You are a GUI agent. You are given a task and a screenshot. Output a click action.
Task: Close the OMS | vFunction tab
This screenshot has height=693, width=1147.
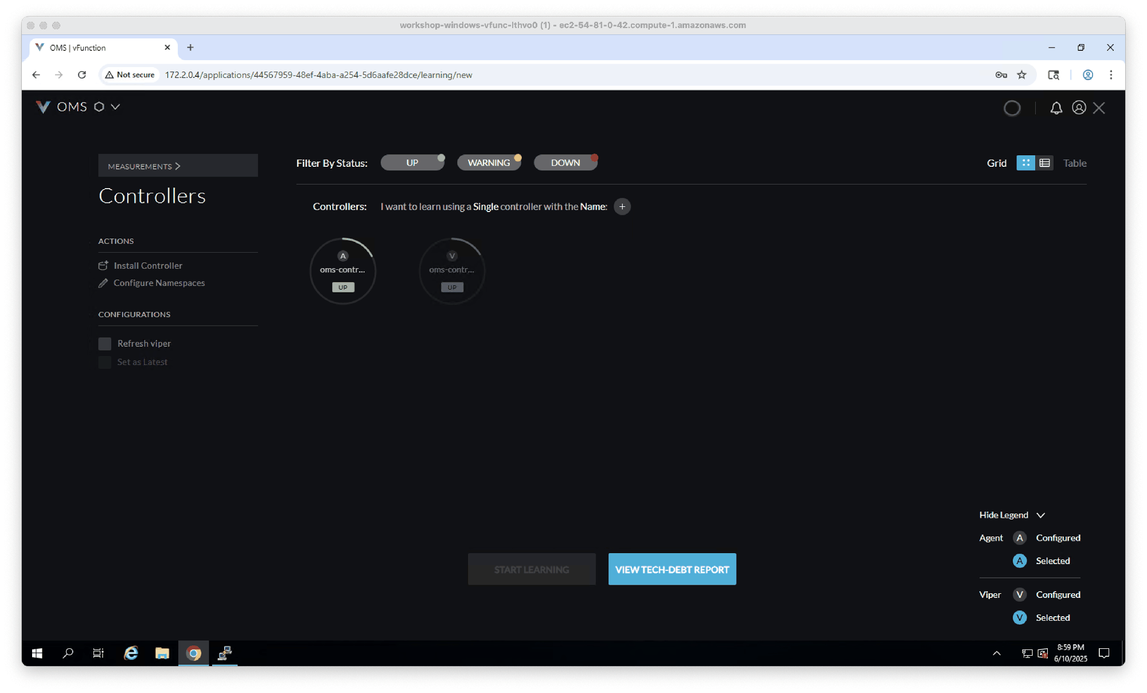click(x=167, y=48)
